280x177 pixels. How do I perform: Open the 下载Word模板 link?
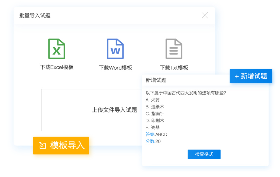coord(115,68)
